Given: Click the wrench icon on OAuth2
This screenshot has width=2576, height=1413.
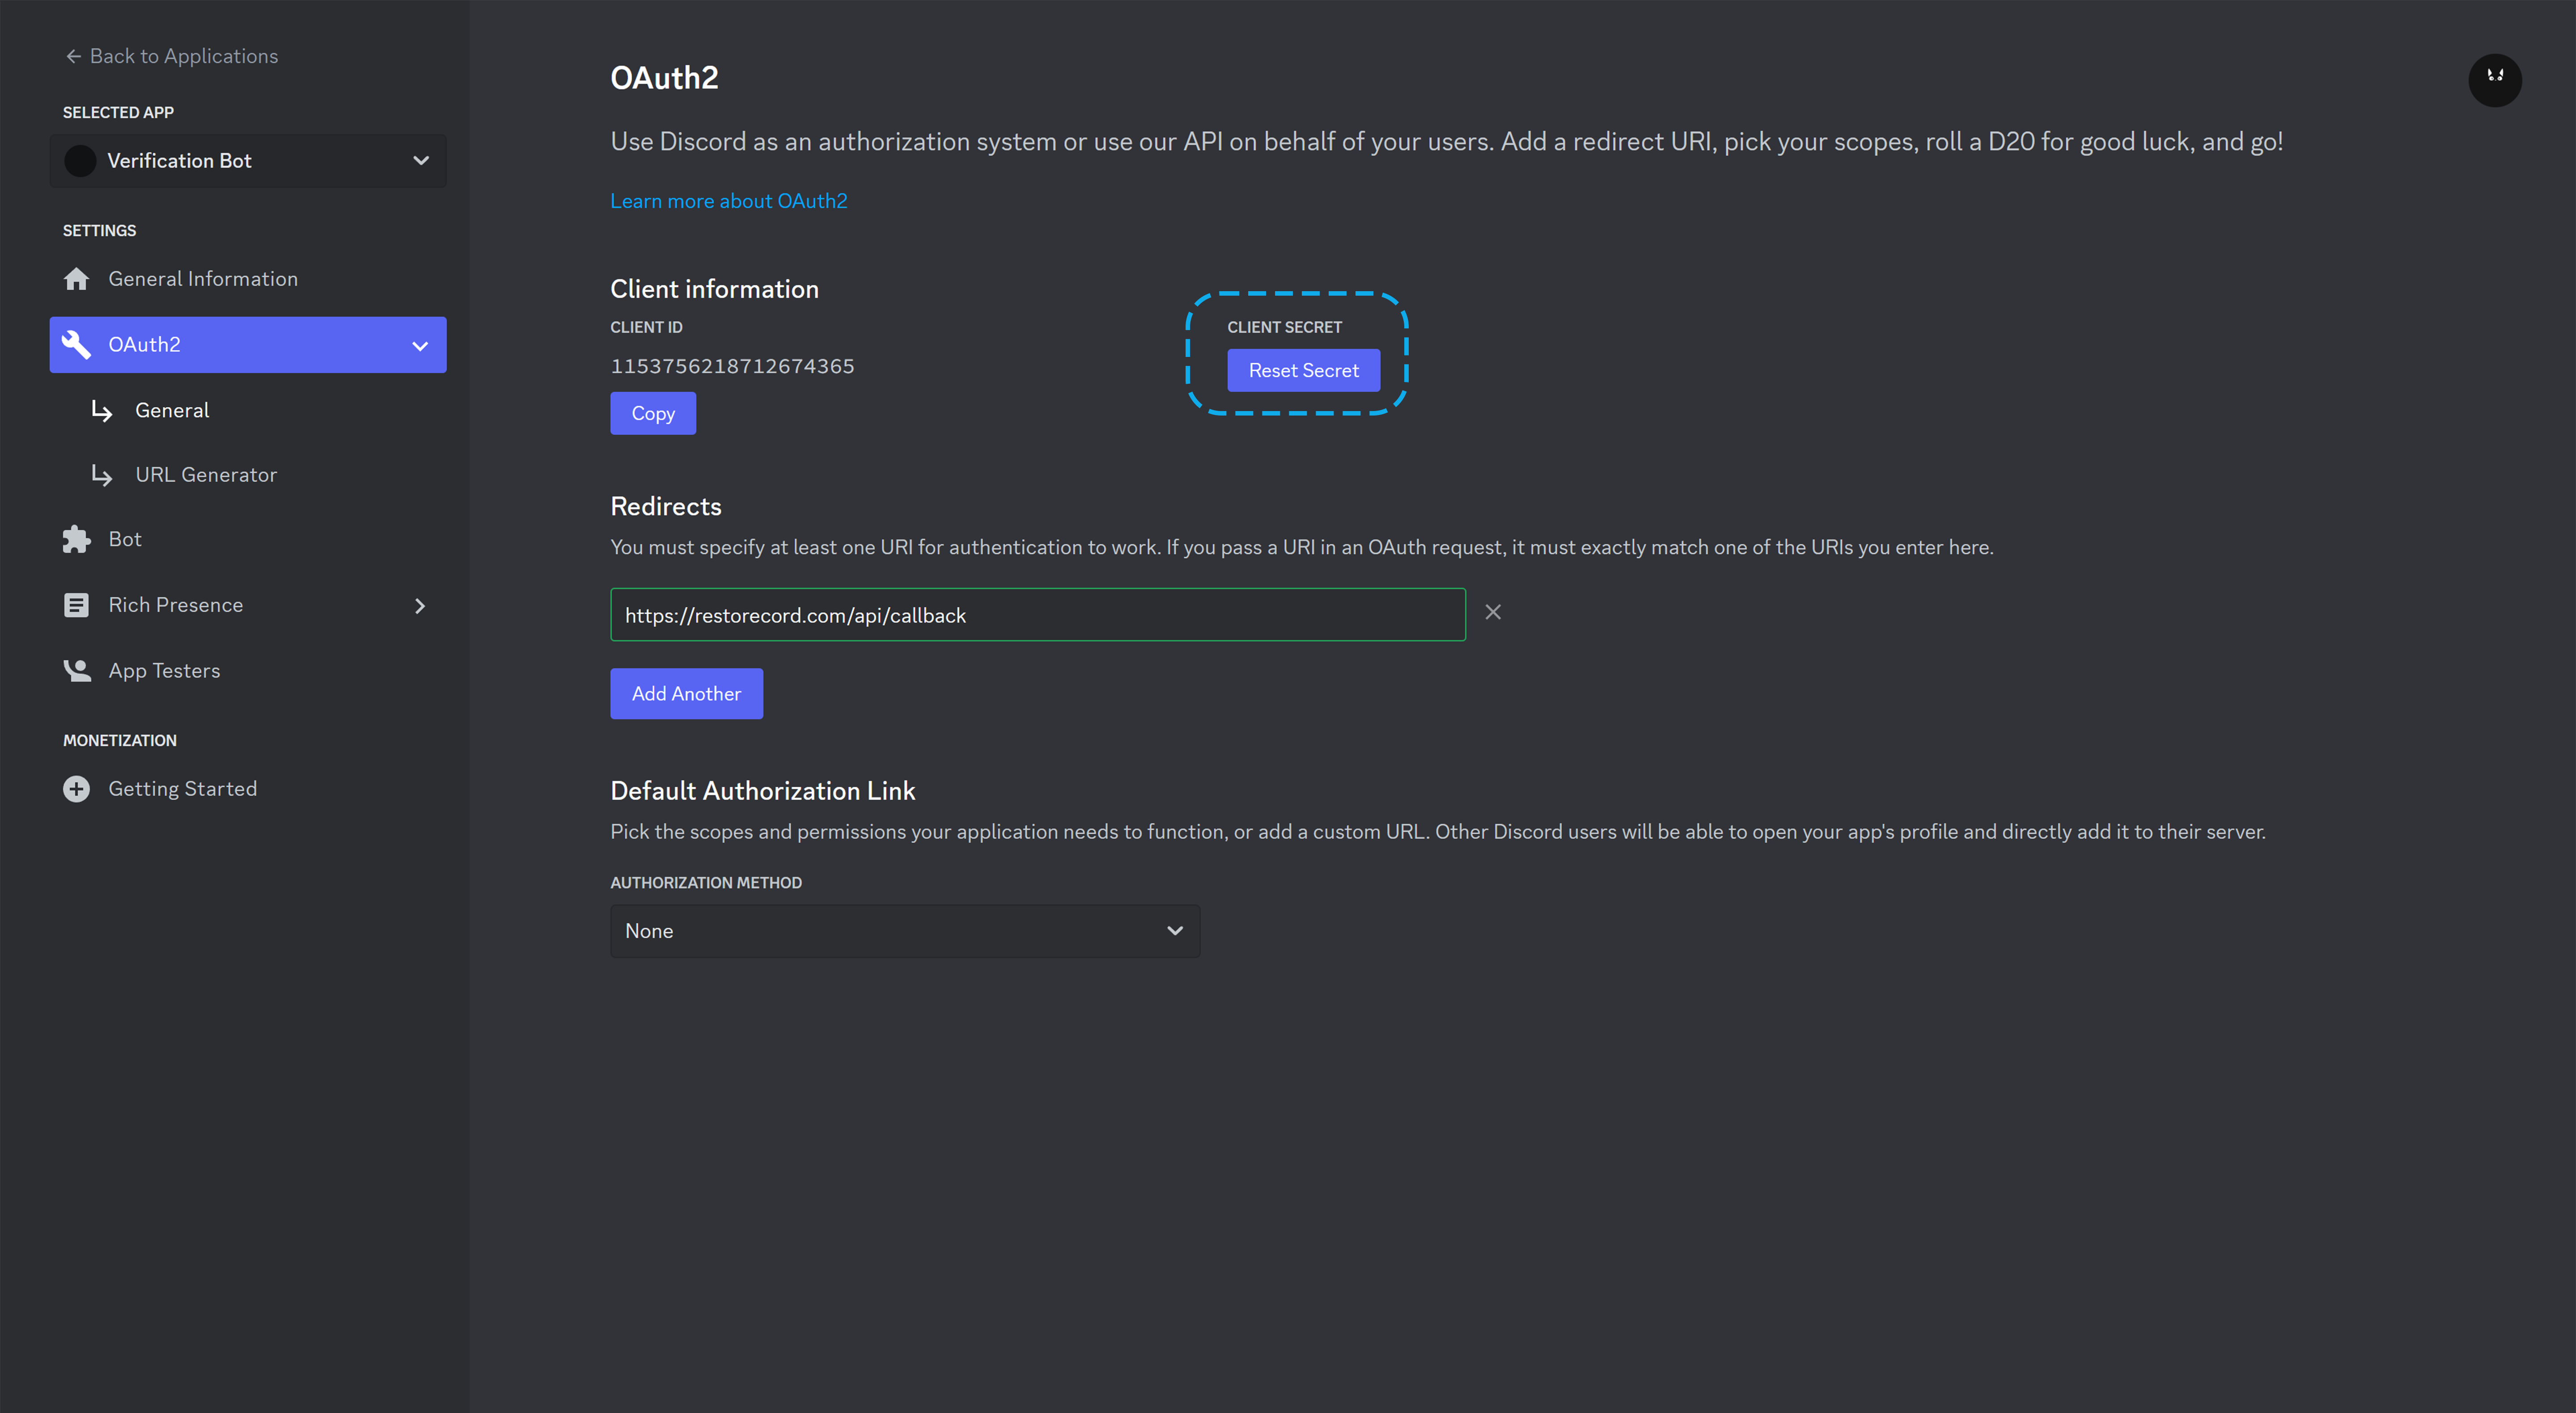Looking at the screenshot, I should coord(76,344).
